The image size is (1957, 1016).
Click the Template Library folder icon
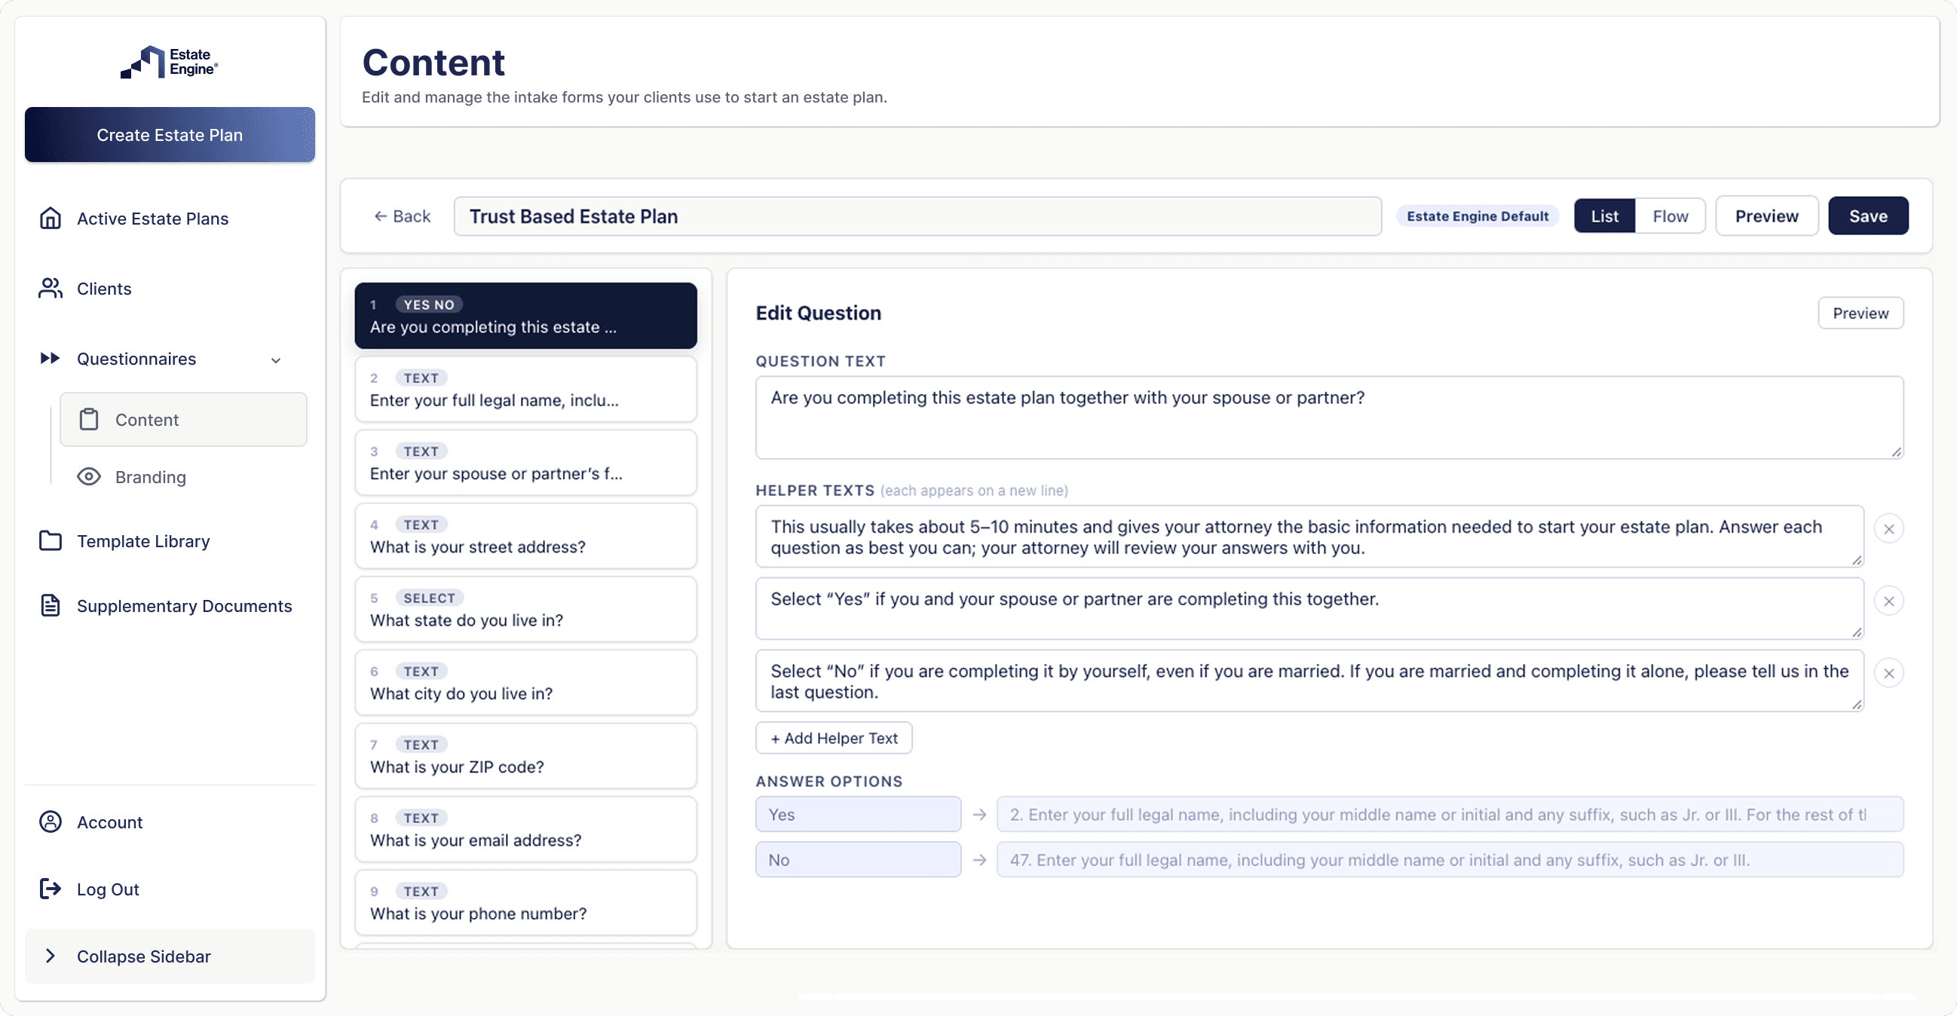(51, 540)
